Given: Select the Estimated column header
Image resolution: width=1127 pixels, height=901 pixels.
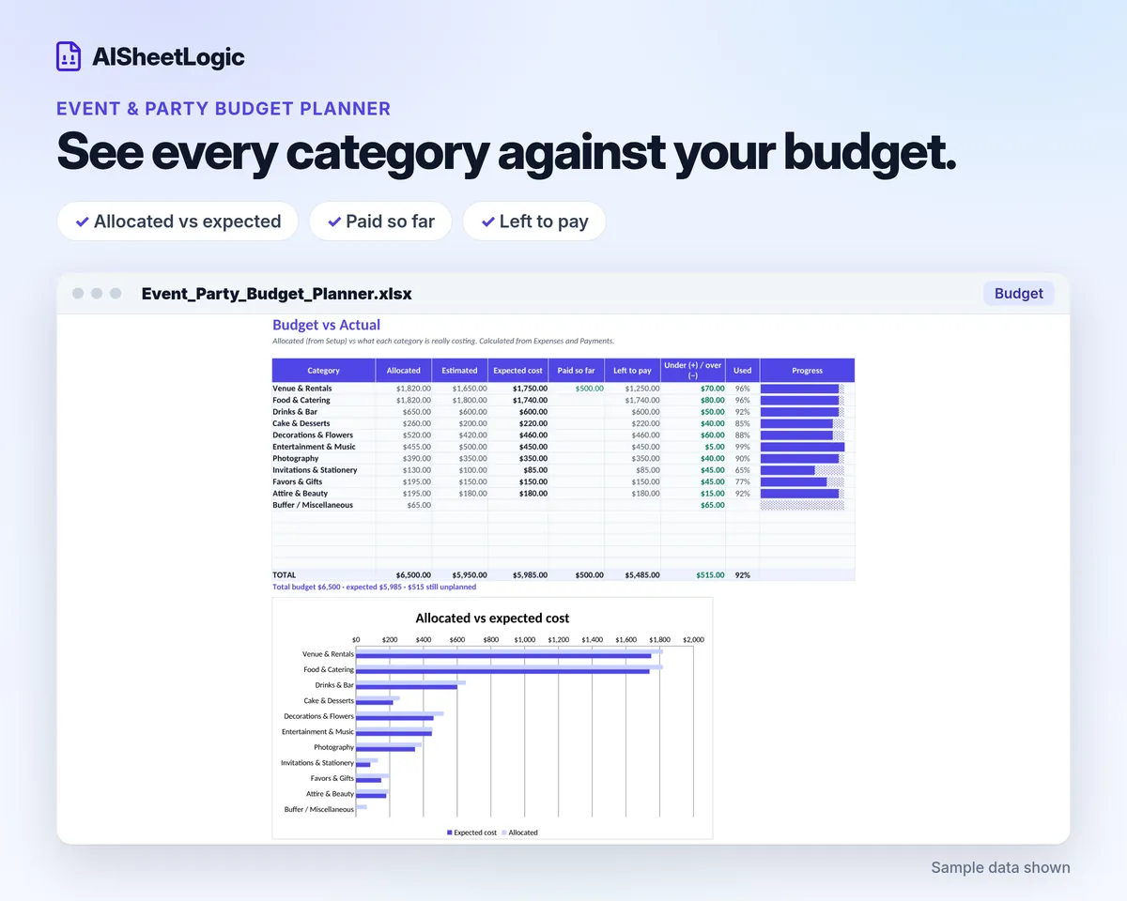Looking at the screenshot, I should pos(460,370).
